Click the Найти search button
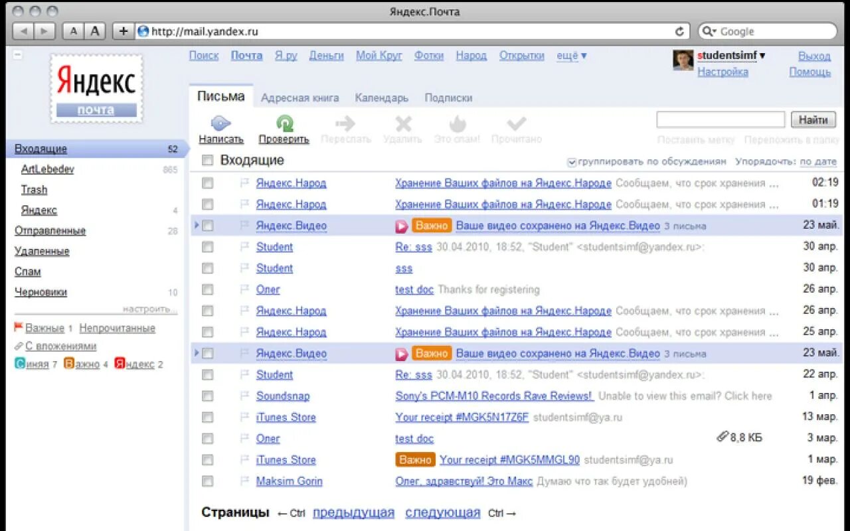Image resolution: width=850 pixels, height=531 pixels. 813,119
